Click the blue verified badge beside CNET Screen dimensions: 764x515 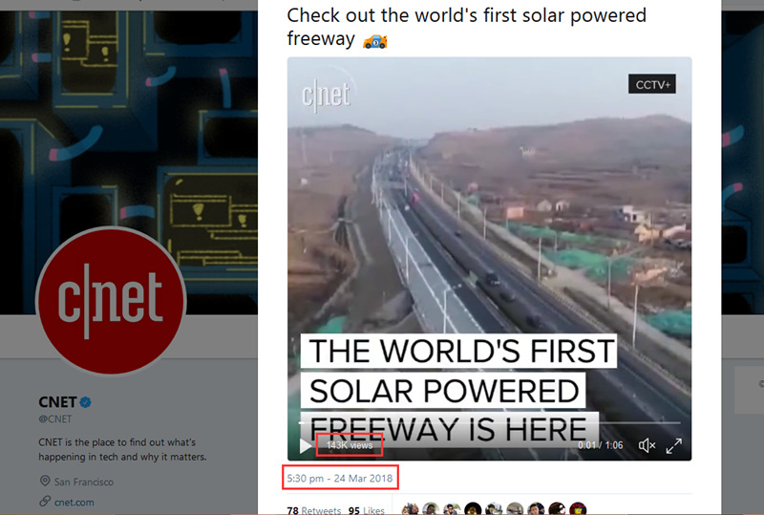pyautogui.click(x=85, y=402)
